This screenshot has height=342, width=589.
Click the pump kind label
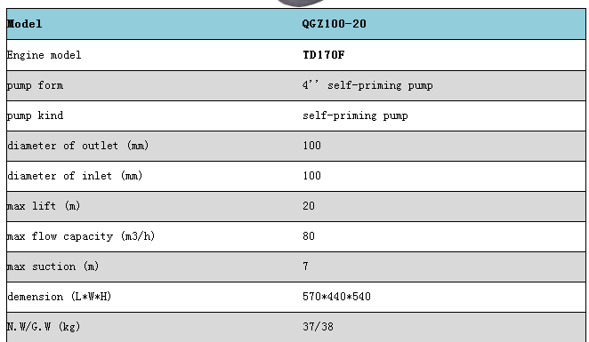point(36,115)
